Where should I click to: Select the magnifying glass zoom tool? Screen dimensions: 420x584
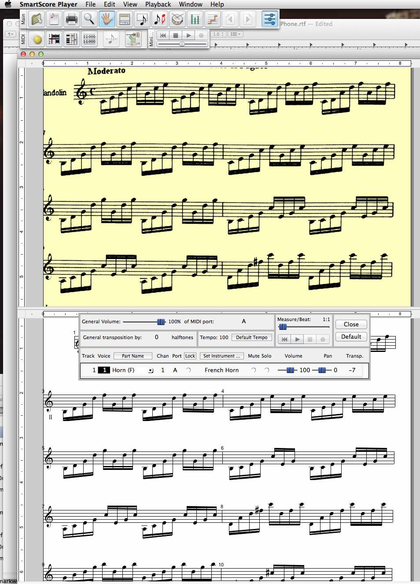[x=89, y=19]
